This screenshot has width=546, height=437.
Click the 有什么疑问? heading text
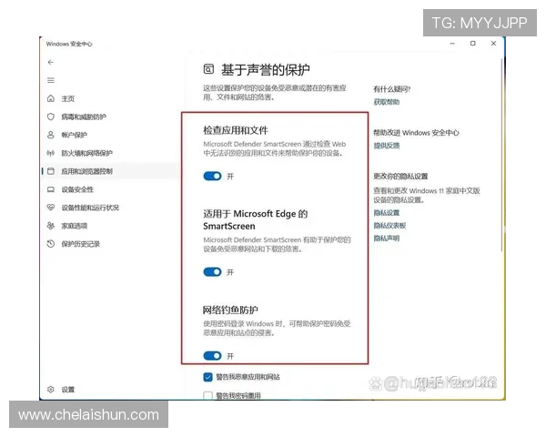tap(392, 89)
